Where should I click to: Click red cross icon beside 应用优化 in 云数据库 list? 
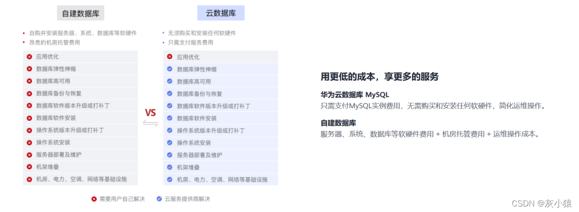click(170, 57)
